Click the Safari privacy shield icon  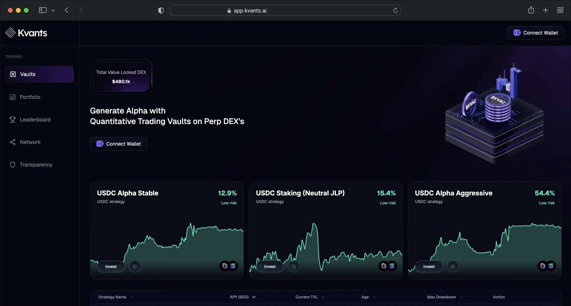coord(161,10)
